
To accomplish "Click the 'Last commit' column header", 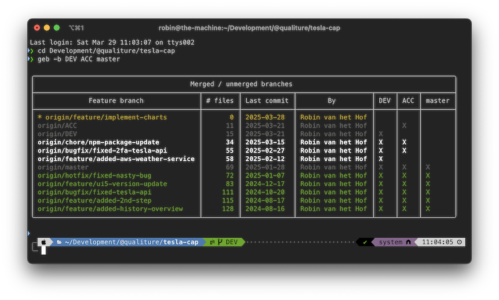I will click(267, 101).
